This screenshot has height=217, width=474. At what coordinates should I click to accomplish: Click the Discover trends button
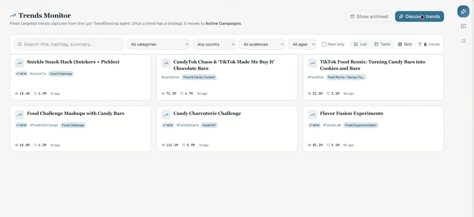[x=420, y=17]
